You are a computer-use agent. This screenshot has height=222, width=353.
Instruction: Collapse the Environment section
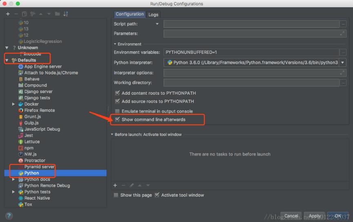(115, 44)
